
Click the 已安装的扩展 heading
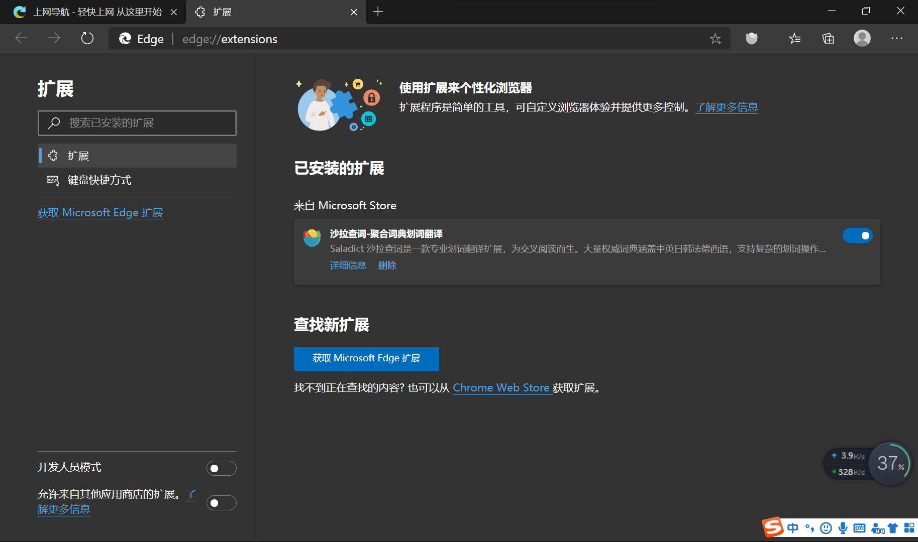[339, 168]
